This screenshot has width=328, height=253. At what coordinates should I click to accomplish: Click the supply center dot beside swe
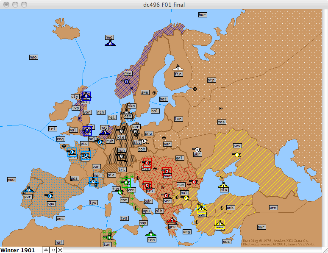pos(154,93)
